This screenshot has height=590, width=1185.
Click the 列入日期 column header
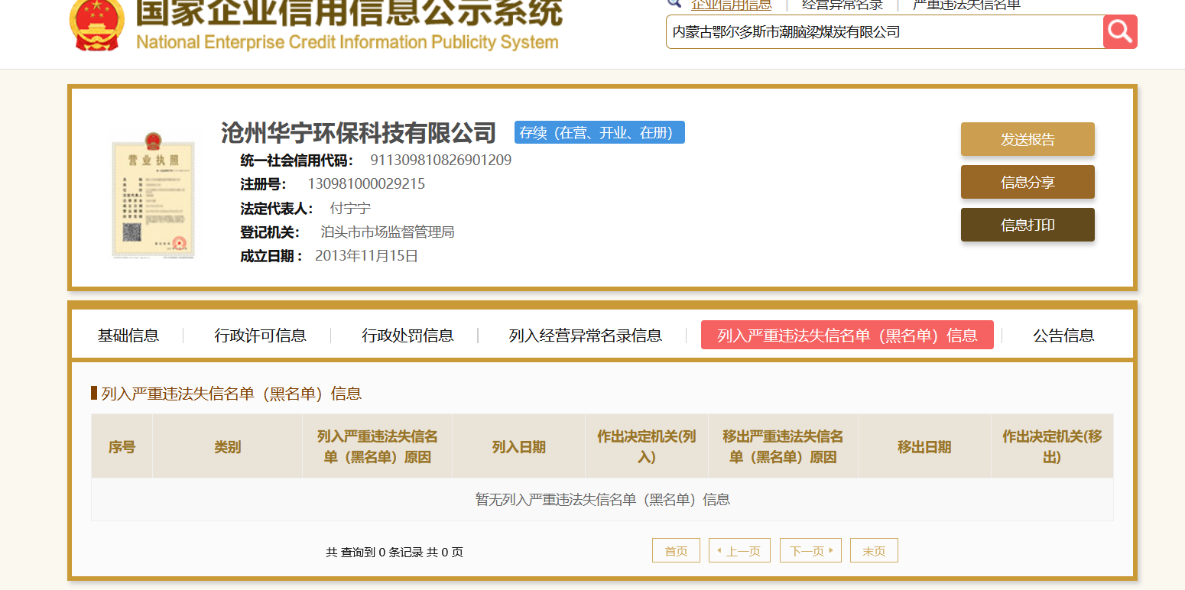point(518,447)
